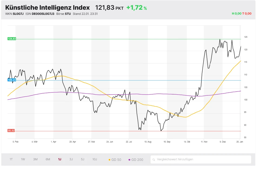Switch to the 1T intraday timeframe
This screenshot has height=170, width=256.
11,159
